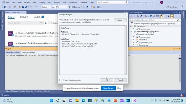The width and height of the screenshot is (186, 104).
Task: Click the Hide link on sharing bar
Action: [119, 88]
